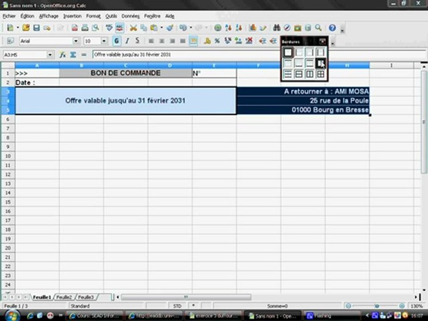The image size is (428, 321).
Task: Justify cell text
Action: pyautogui.click(x=183, y=41)
